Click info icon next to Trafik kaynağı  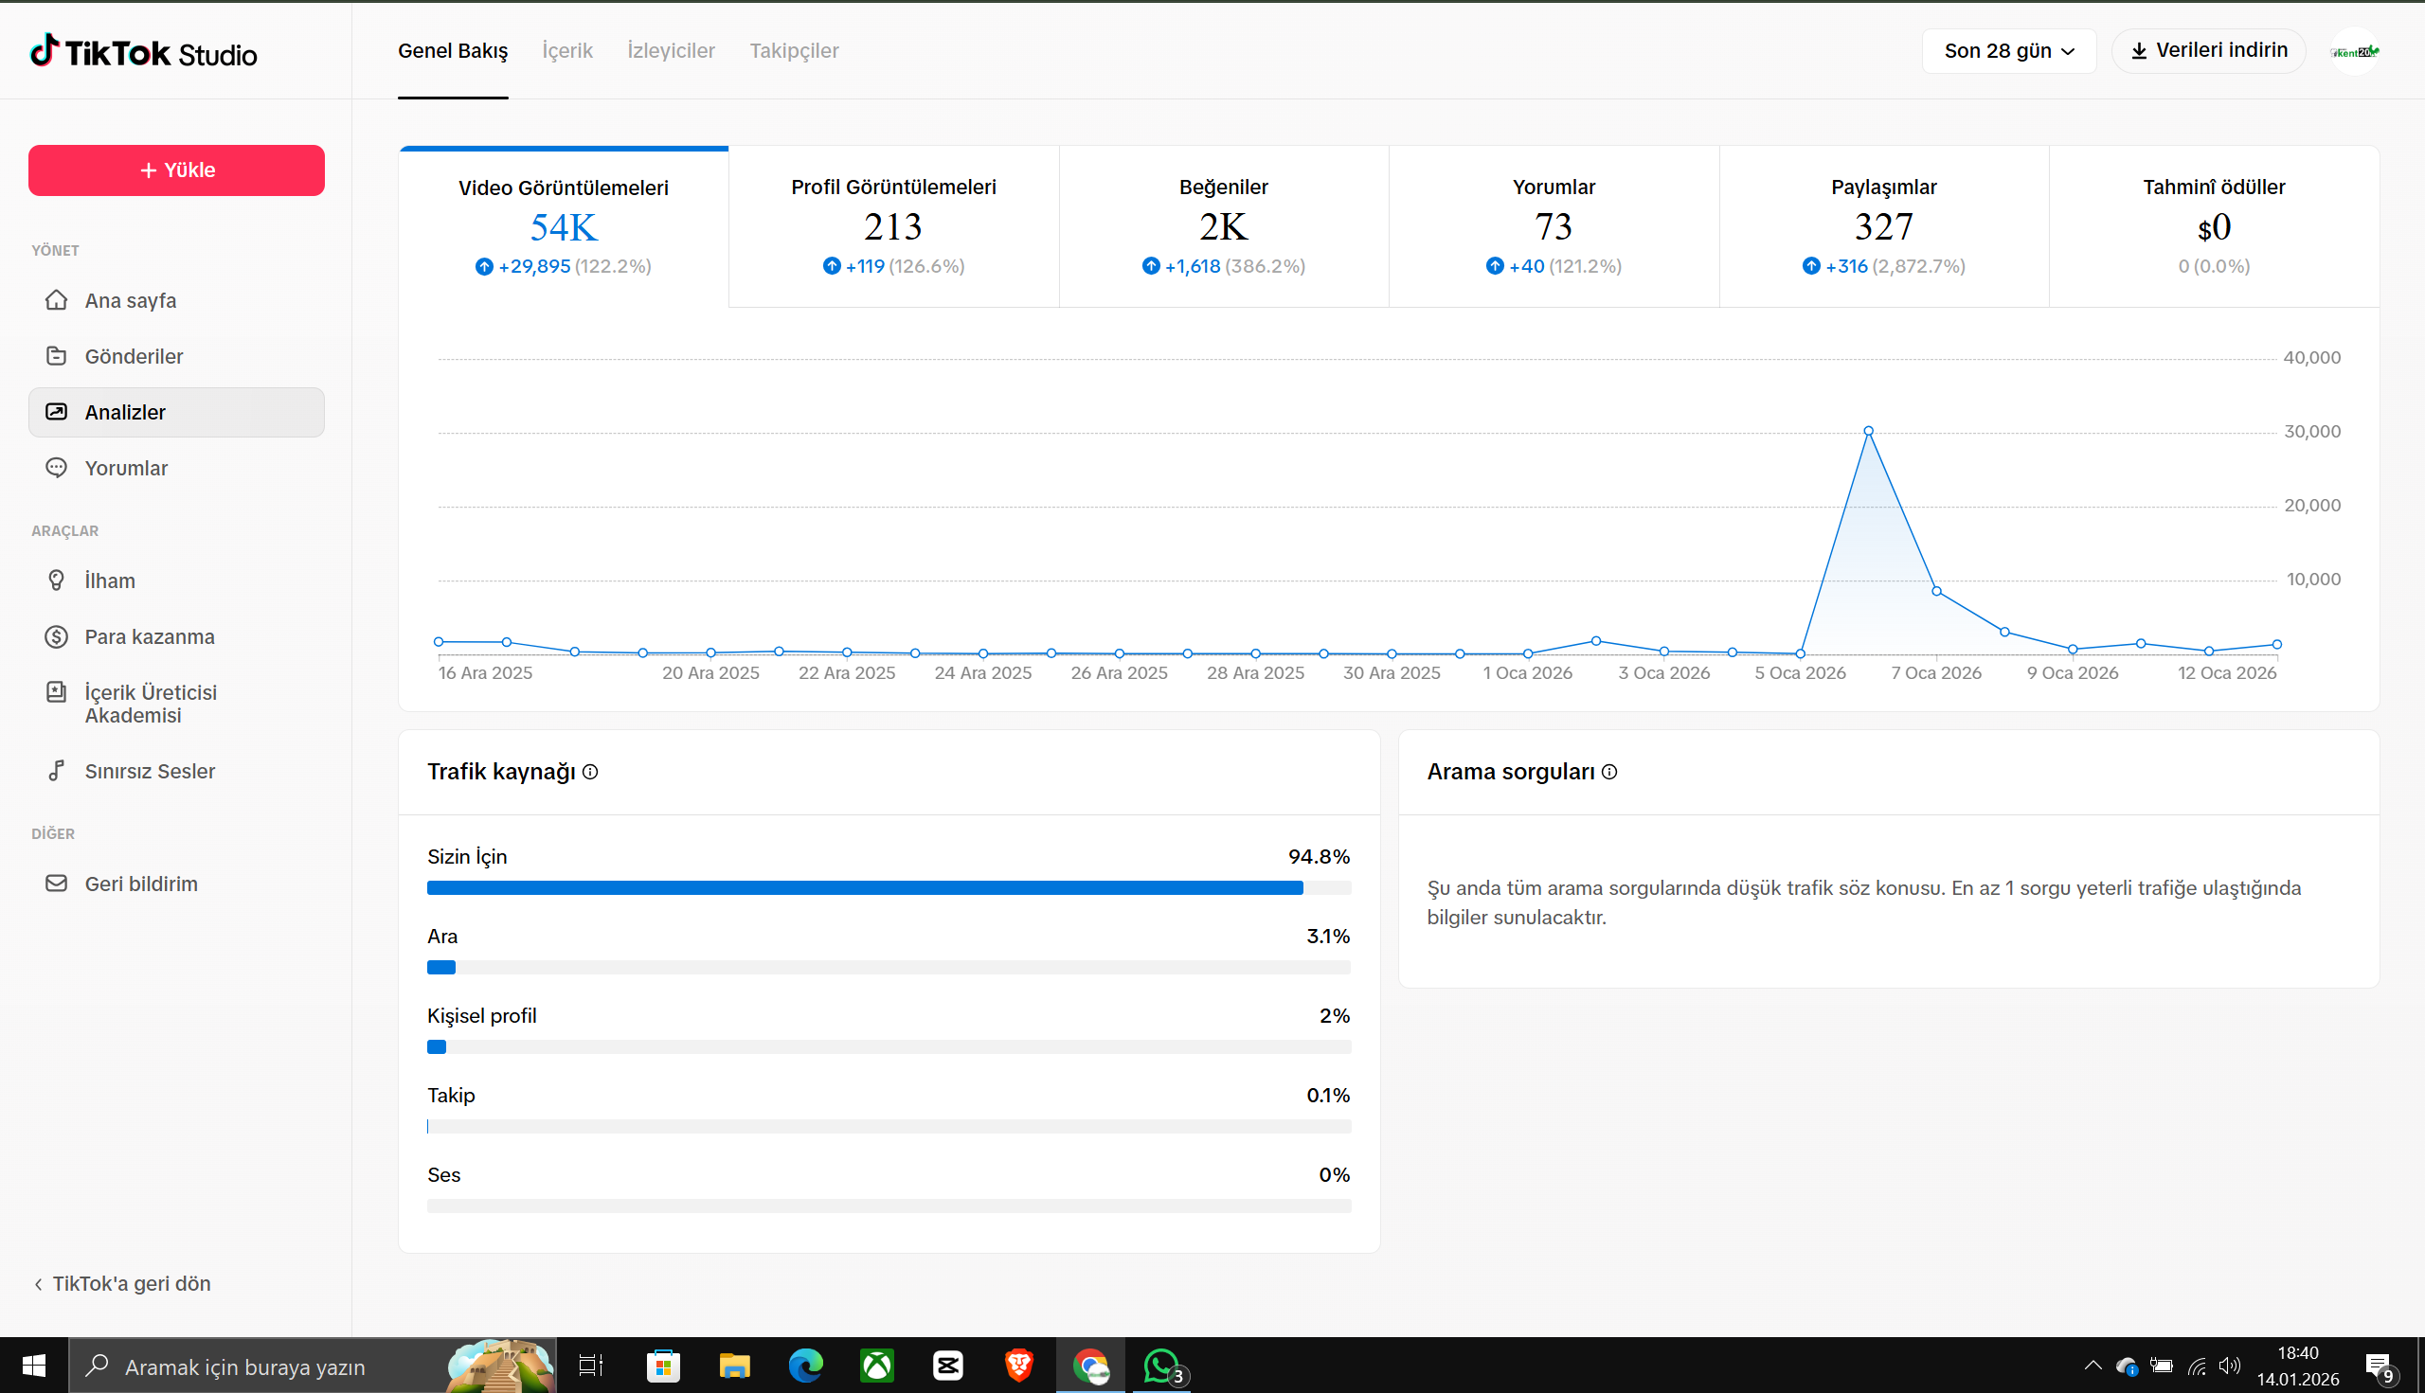[x=590, y=772]
